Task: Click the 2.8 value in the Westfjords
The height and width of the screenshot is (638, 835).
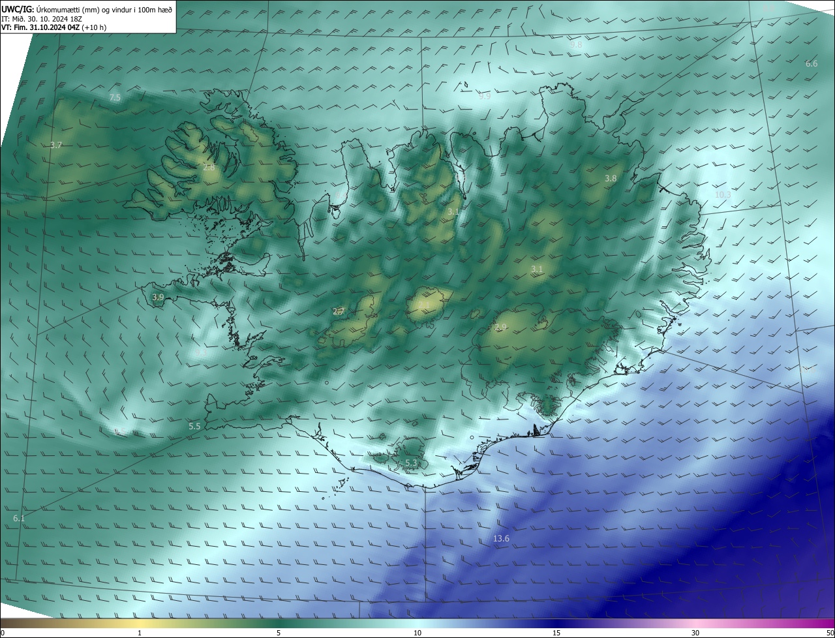Action: 209,168
